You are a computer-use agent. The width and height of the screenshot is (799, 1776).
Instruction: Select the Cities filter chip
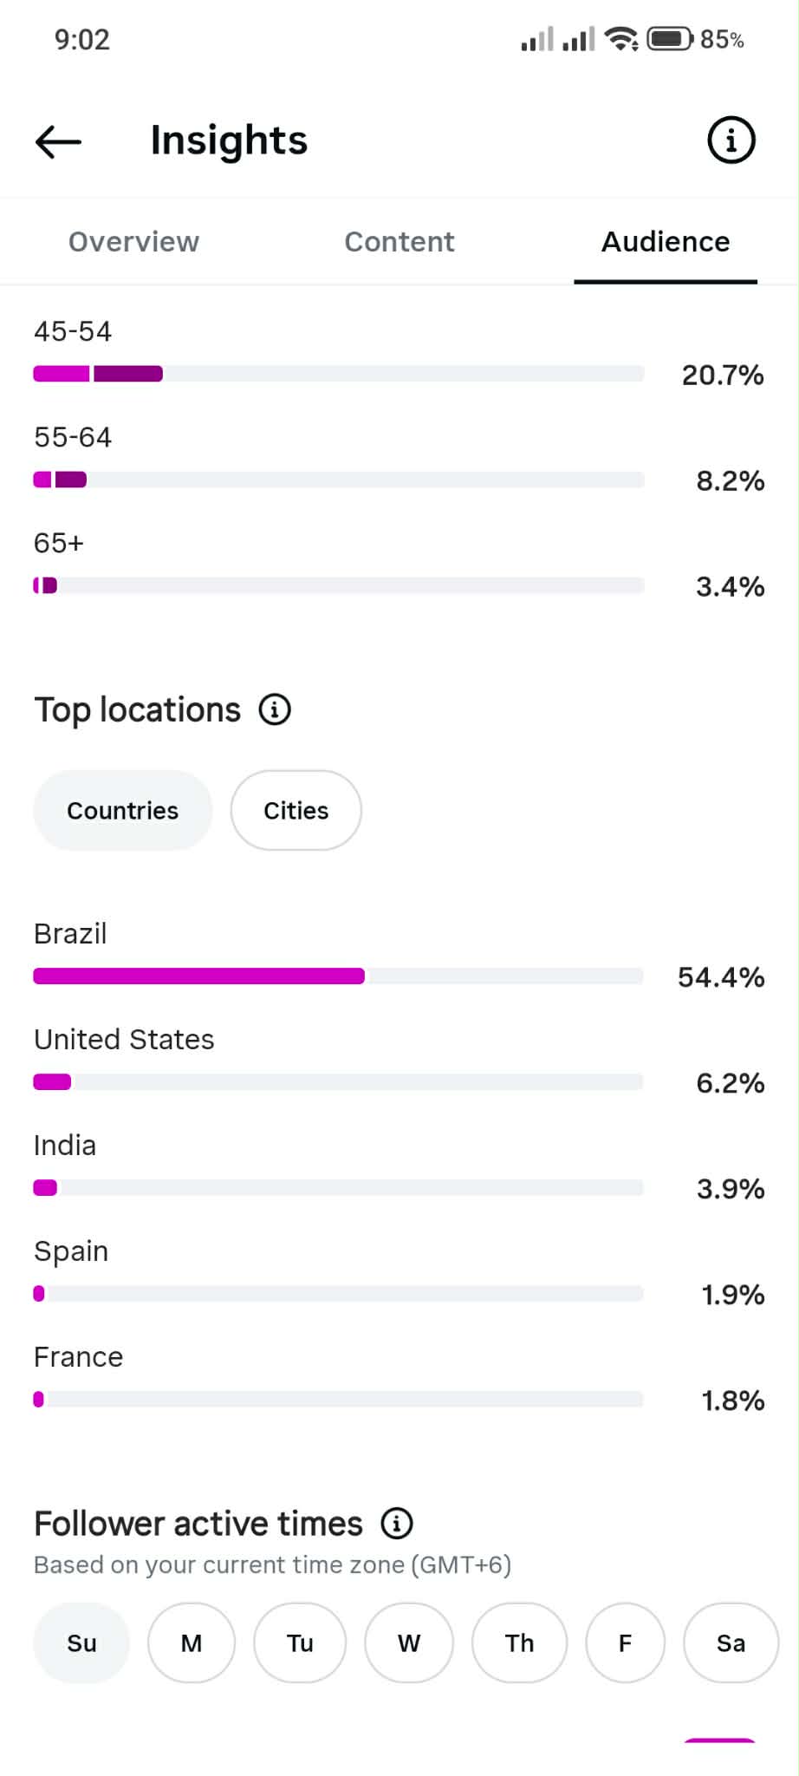(296, 810)
